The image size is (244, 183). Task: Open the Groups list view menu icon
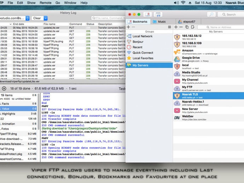[x=169, y=27]
